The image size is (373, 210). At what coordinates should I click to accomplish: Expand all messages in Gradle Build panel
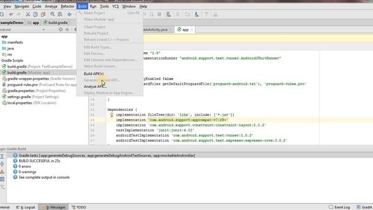[x=2, y=156]
